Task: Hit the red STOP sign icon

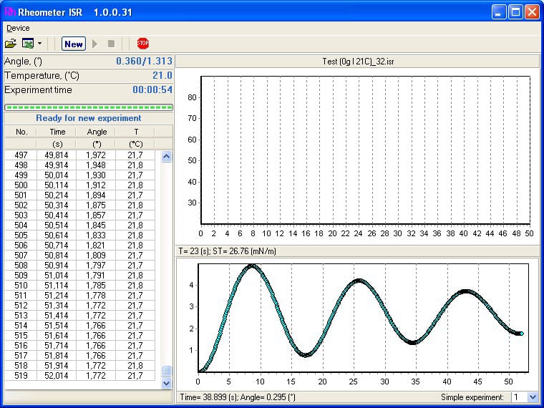Action: [142, 44]
